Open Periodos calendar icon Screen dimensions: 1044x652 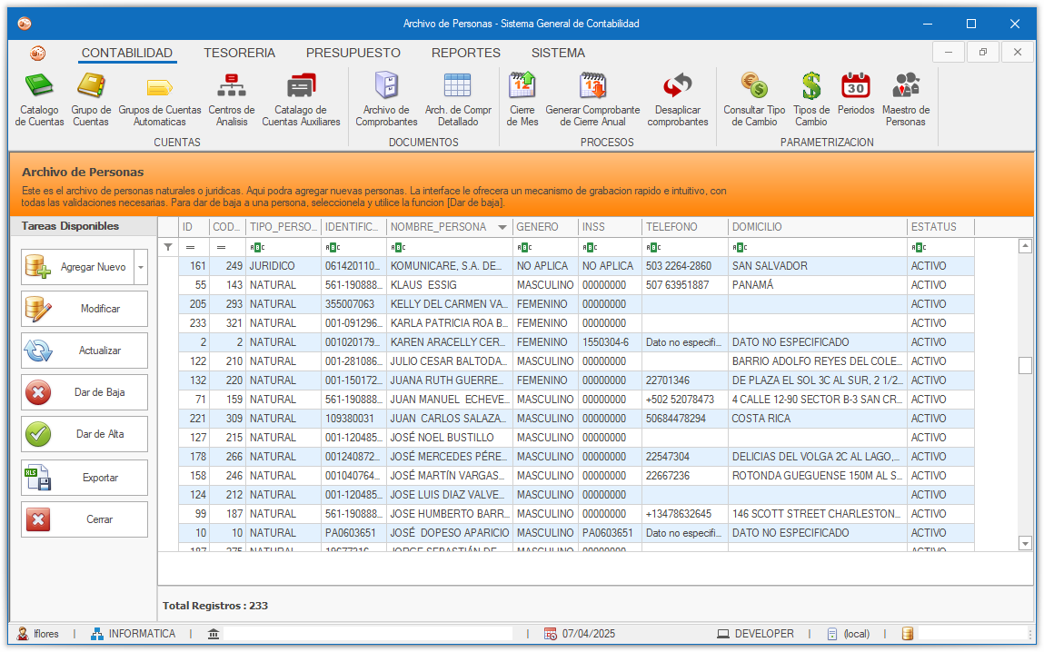coord(856,85)
